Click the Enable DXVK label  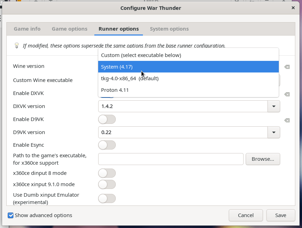pos(29,93)
